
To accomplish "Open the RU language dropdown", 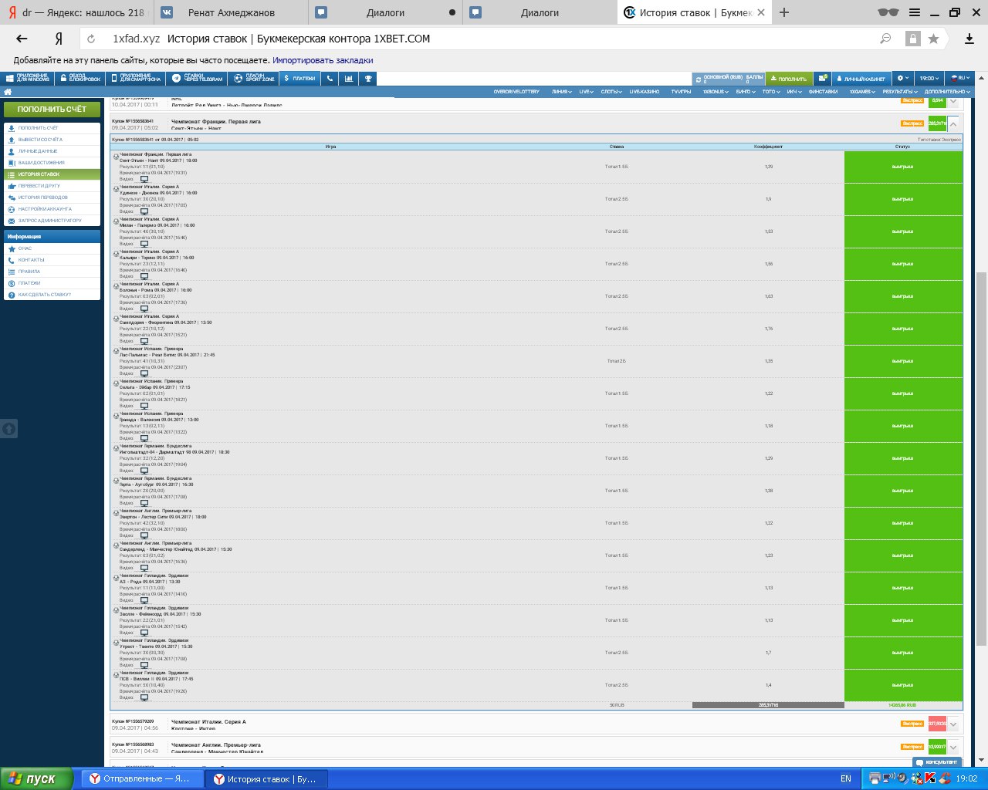I will coord(961,79).
